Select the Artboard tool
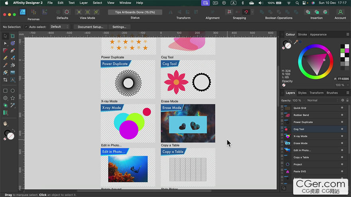This screenshot has height=197, width=351. tap(13, 36)
